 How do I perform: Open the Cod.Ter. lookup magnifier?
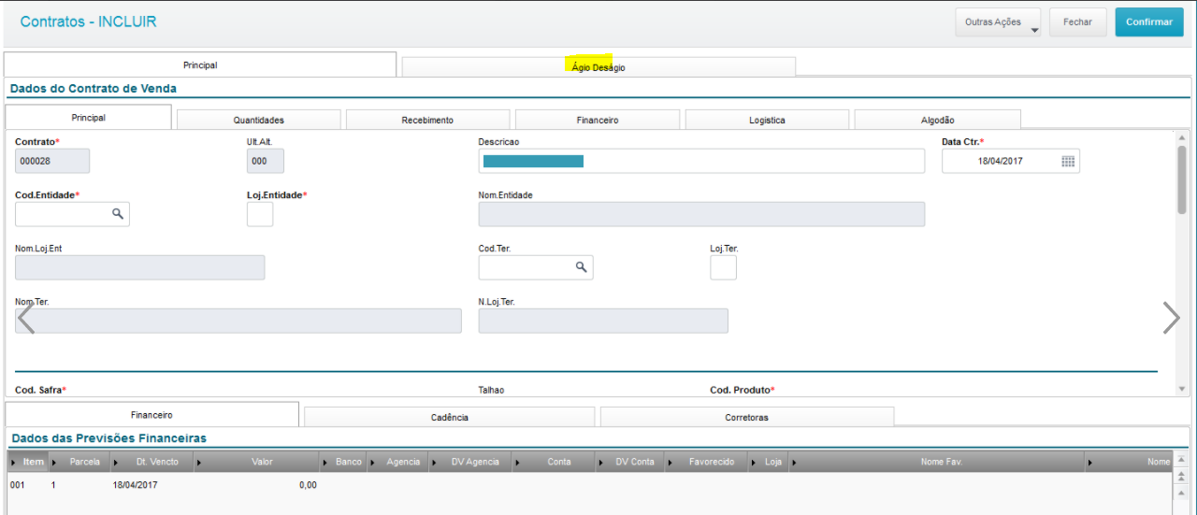[581, 267]
